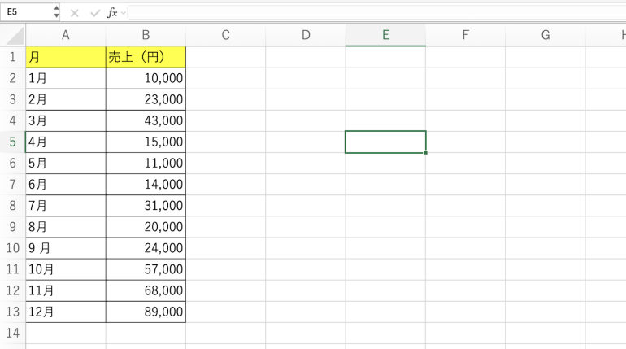
Task: Select row 13 header
Action: pos(13,312)
